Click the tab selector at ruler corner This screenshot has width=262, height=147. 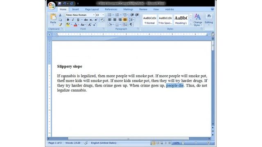pos(50,34)
